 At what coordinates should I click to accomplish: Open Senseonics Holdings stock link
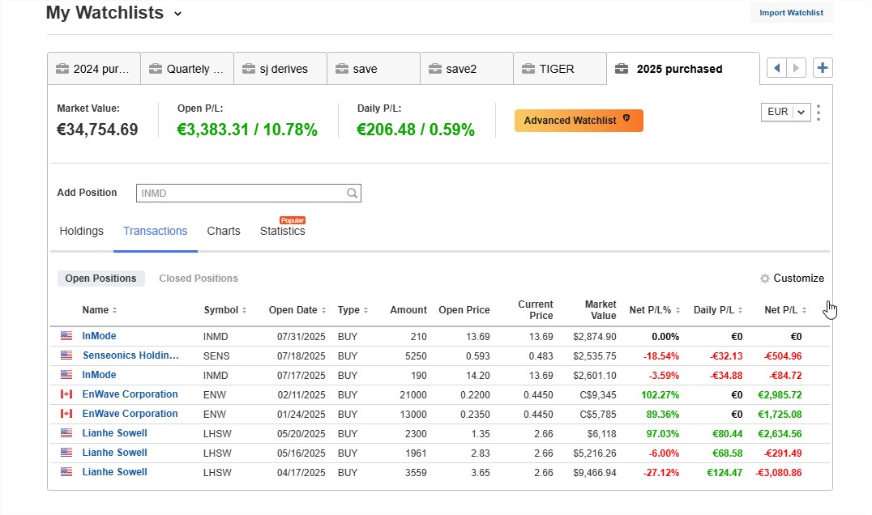point(130,355)
